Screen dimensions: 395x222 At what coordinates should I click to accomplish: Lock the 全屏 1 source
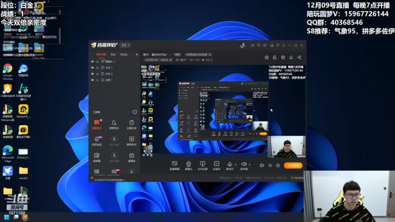tap(97, 80)
